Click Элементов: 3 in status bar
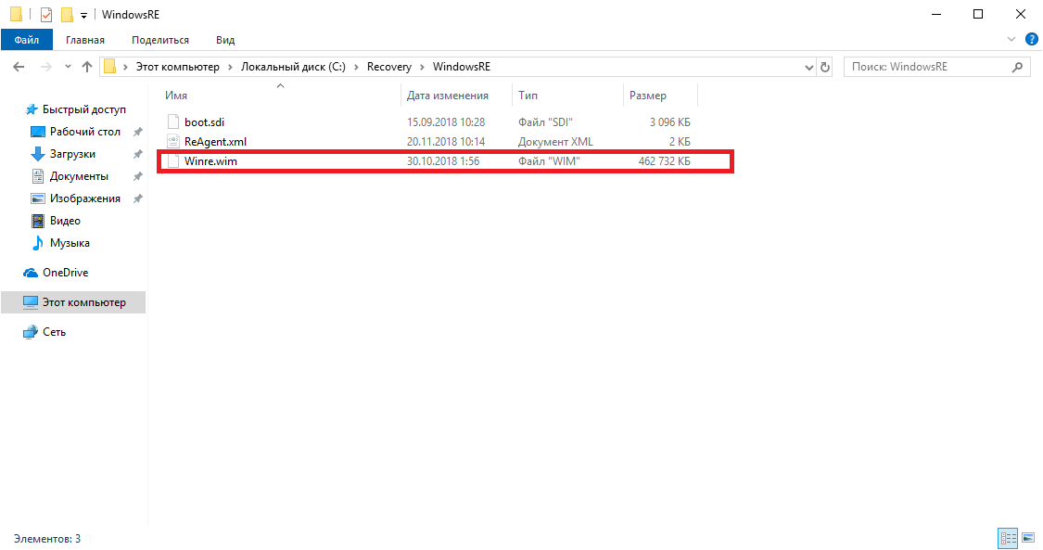Viewport: 1043px width, 550px height. click(47, 539)
